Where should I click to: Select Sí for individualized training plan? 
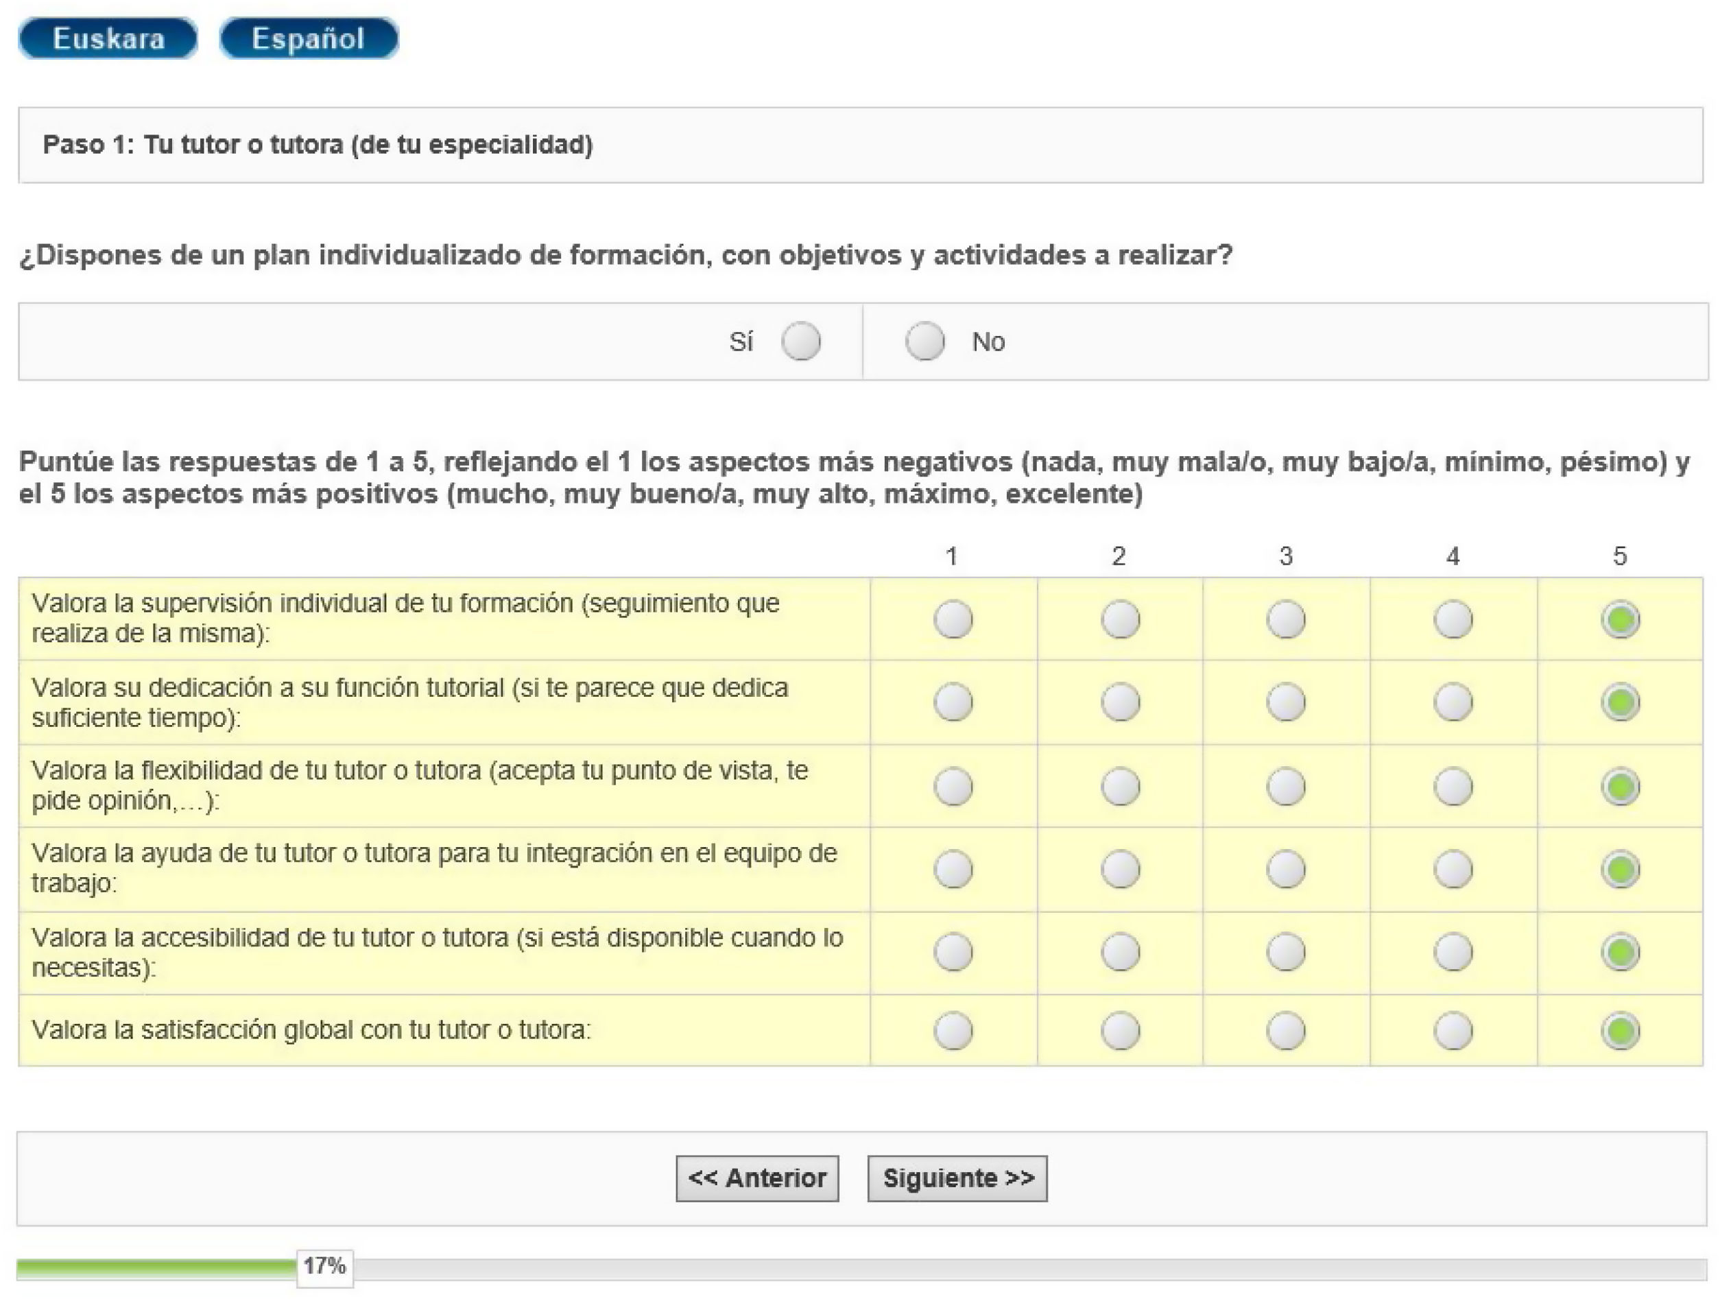tap(801, 342)
